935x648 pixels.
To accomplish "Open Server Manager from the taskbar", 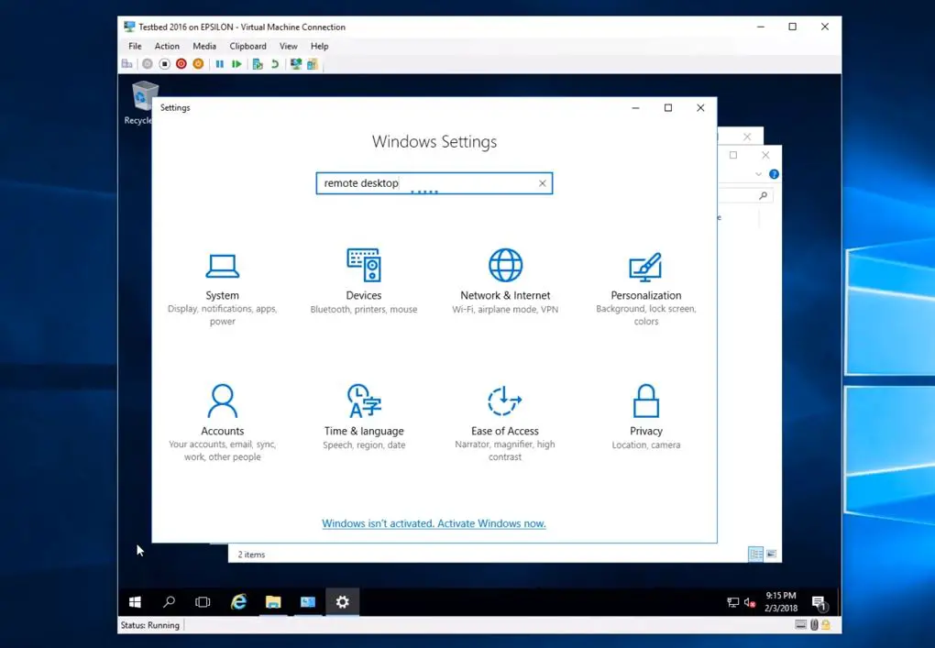I will coord(308,602).
